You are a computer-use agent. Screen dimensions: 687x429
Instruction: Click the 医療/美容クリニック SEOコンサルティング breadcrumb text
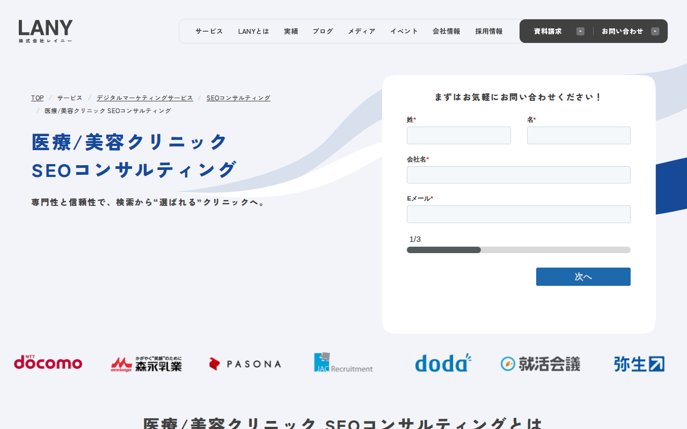108,110
